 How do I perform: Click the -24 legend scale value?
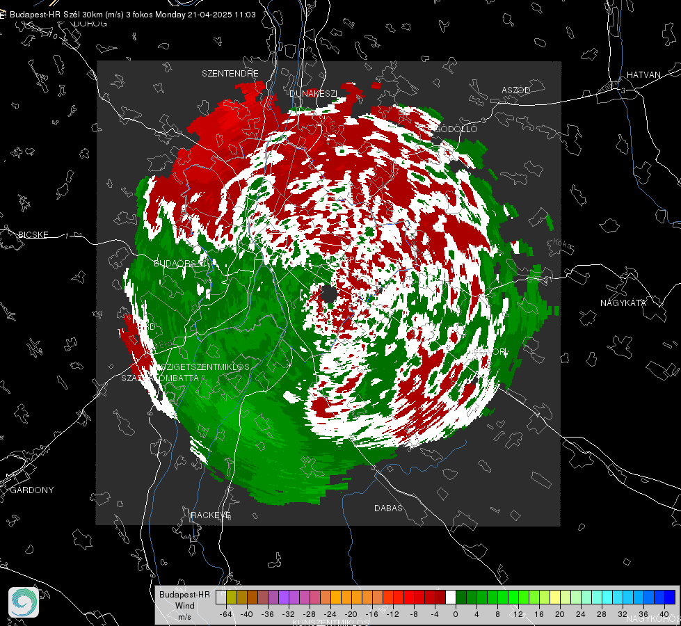pyautogui.click(x=330, y=614)
